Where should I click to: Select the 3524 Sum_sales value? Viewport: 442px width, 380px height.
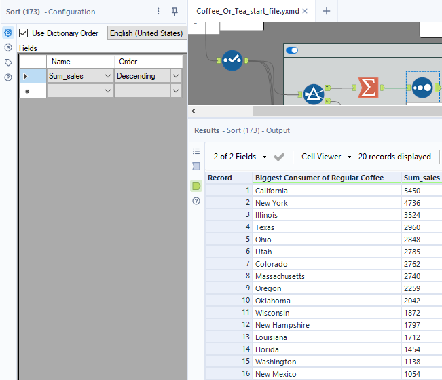(422, 215)
